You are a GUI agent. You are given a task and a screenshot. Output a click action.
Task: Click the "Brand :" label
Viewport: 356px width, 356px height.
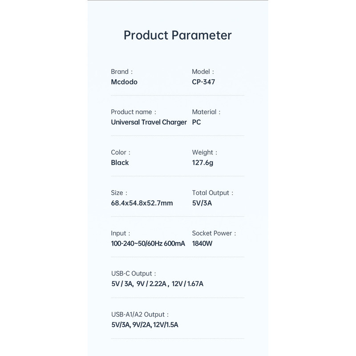click(x=121, y=72)
